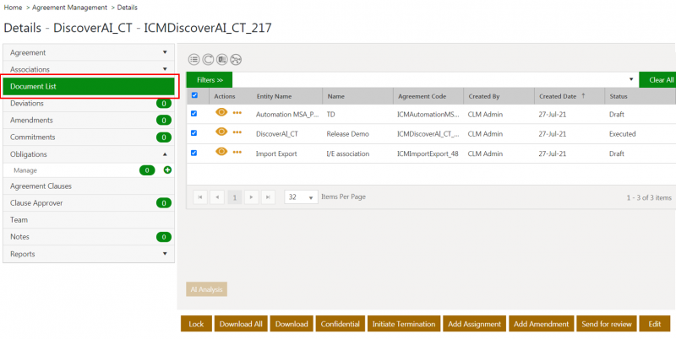676x339 pixels.
Task: Click the Edit button
Action: point(654,324)
